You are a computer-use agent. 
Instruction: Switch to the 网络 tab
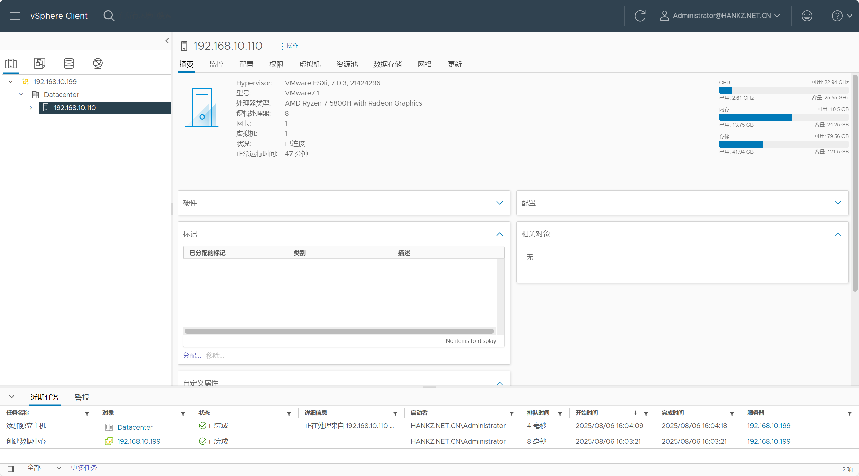click(x=425, y=64)
